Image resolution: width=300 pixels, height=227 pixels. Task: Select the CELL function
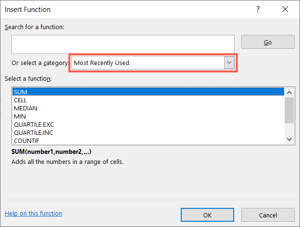click(21, 100)
